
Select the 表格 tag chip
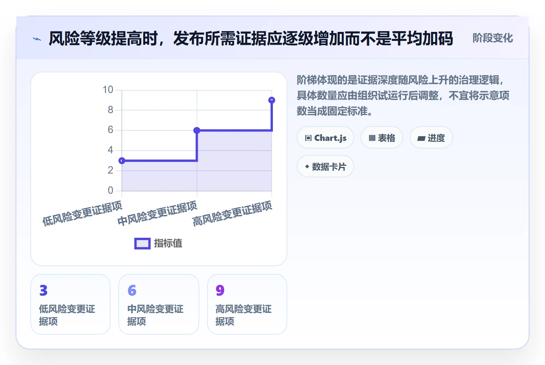(382, 138)
